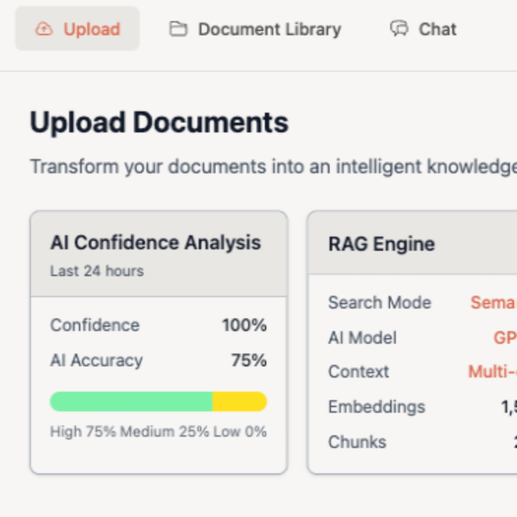Click the 75% AI Accuracy value
517x517 pixels.
(x=249, y=361)
